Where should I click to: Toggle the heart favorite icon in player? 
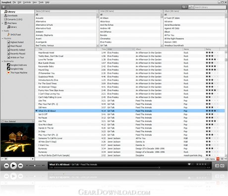[189, 164]
